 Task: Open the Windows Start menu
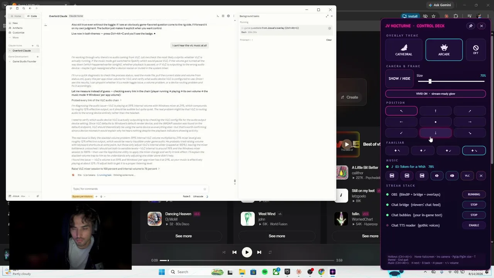coord(162,272)
